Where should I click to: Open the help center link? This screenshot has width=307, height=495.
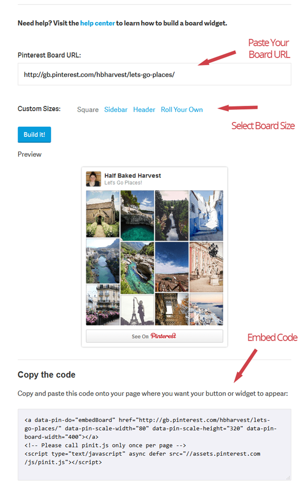click(x=97, y=23)
